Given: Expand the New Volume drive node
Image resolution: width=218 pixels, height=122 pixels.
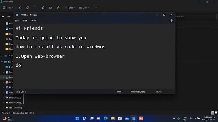Looking at the screenshot, I should 3,103.
